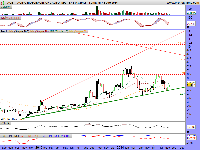This screenshot has height=150, width=200.
Task: Open the RSI (14) indicator label
Action: (5, 123)
